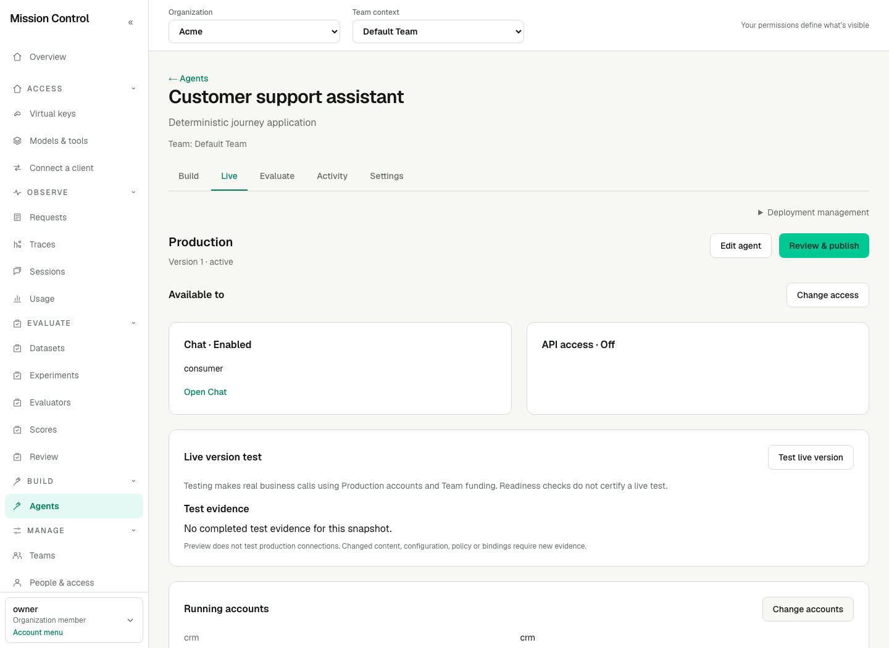Open the Account menu link

point(38,633)
